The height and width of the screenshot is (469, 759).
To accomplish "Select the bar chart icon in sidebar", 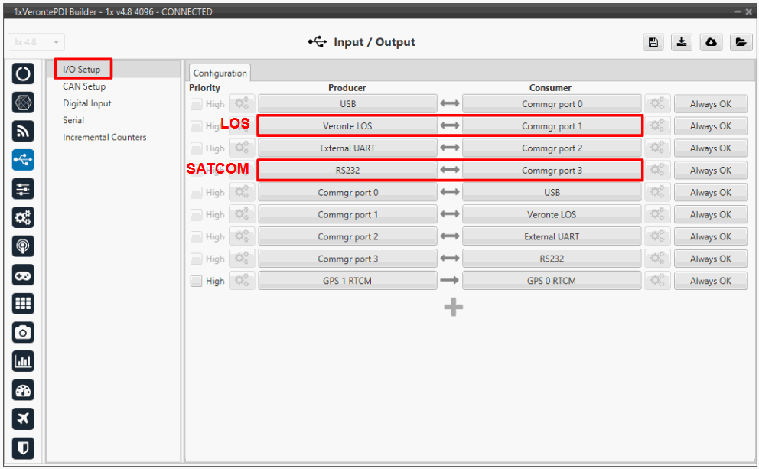I will pyautogui.click(x=24, y=361).
